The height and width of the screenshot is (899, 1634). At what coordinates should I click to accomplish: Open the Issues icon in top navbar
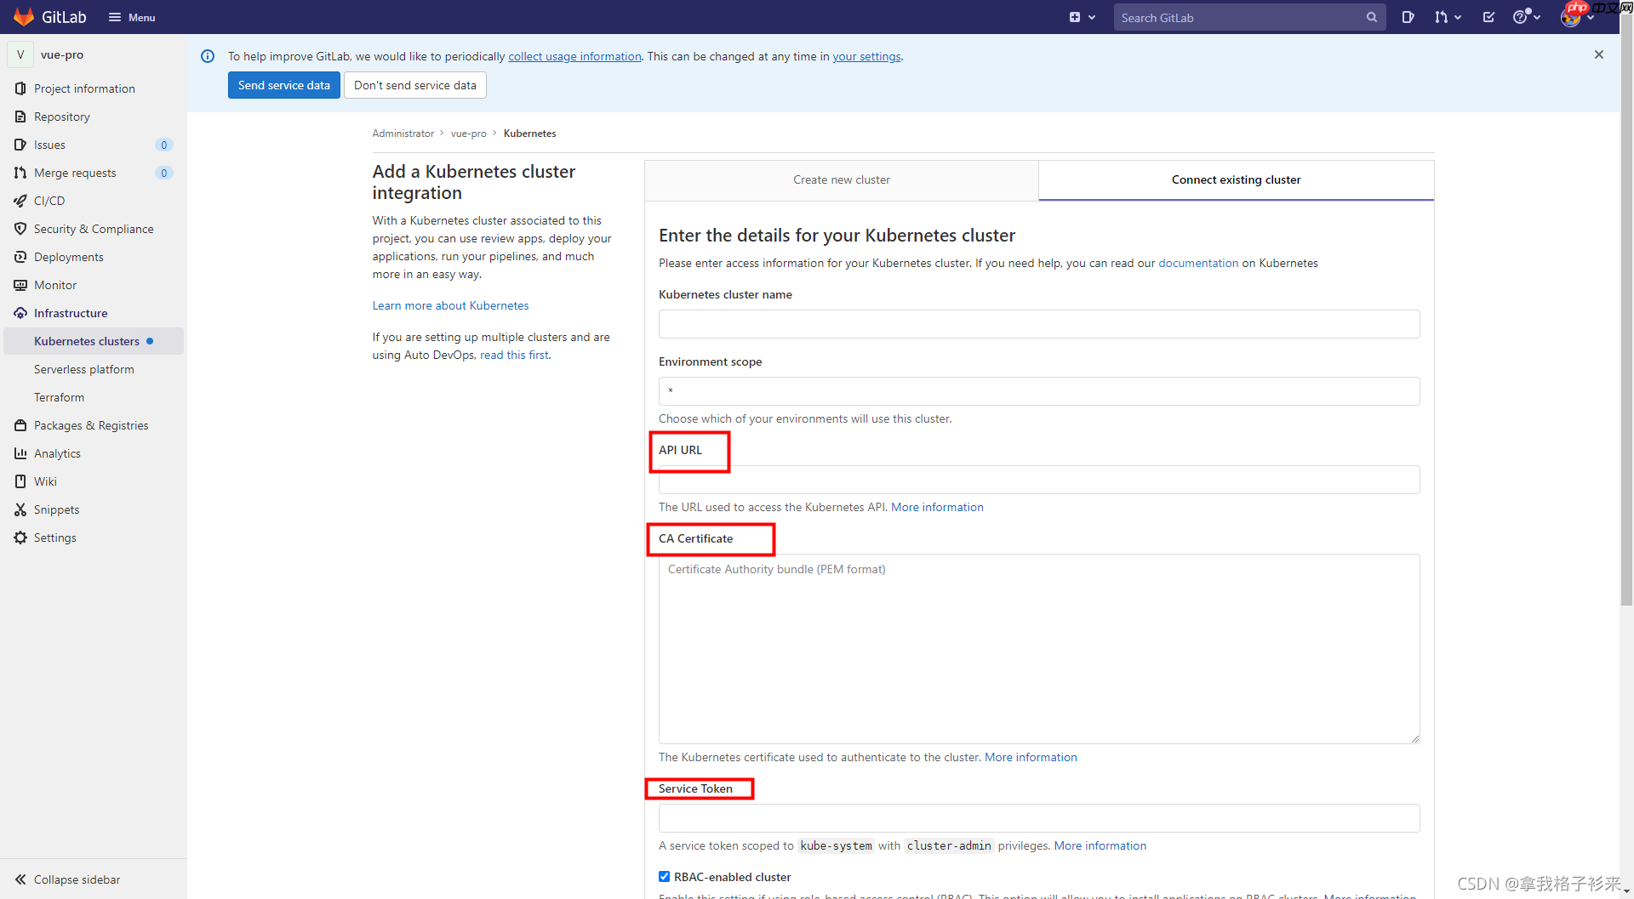click(1408, 17)
